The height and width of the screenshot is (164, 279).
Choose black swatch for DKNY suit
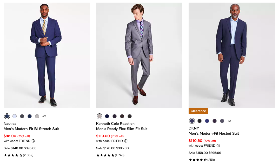click(200, 121)
